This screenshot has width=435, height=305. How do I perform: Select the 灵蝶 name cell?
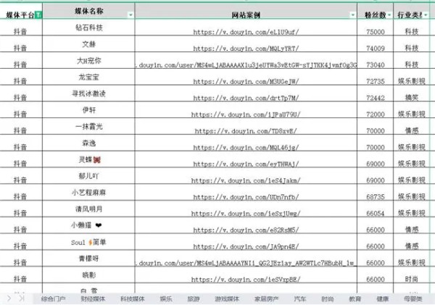pos(88,159)
